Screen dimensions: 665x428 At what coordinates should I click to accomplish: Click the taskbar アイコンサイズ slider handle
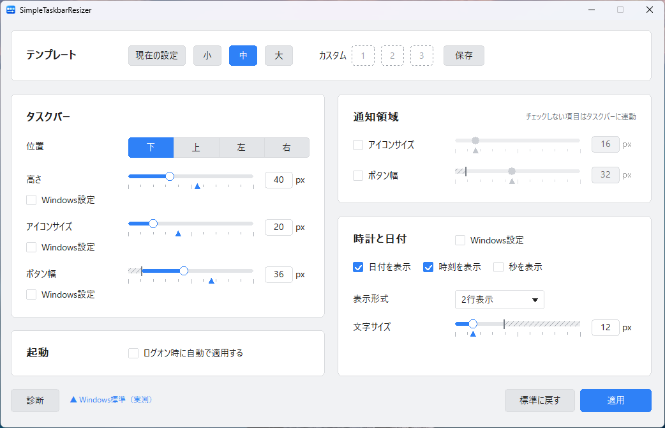coord(153,224)
